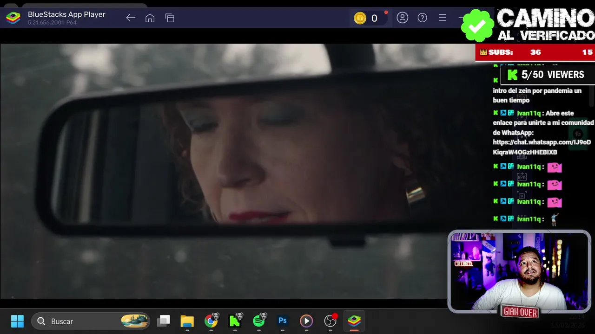Click the version text "5.21.656.2001 P64"
Viewport: 595px width, 334px height.
point(52,22)
